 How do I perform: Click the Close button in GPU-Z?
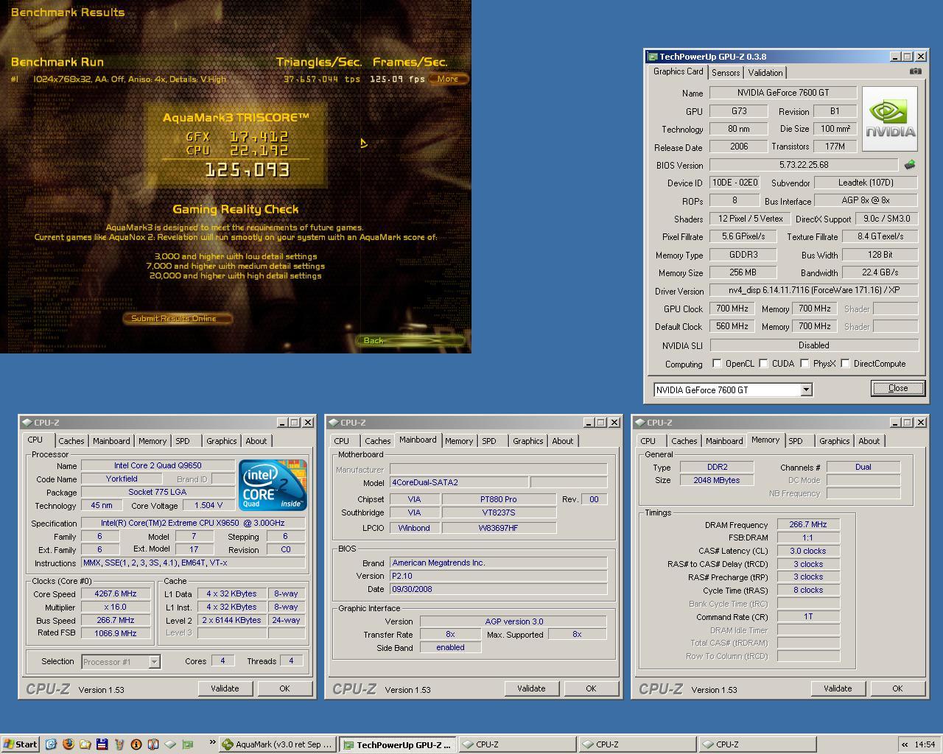(898, 388)
